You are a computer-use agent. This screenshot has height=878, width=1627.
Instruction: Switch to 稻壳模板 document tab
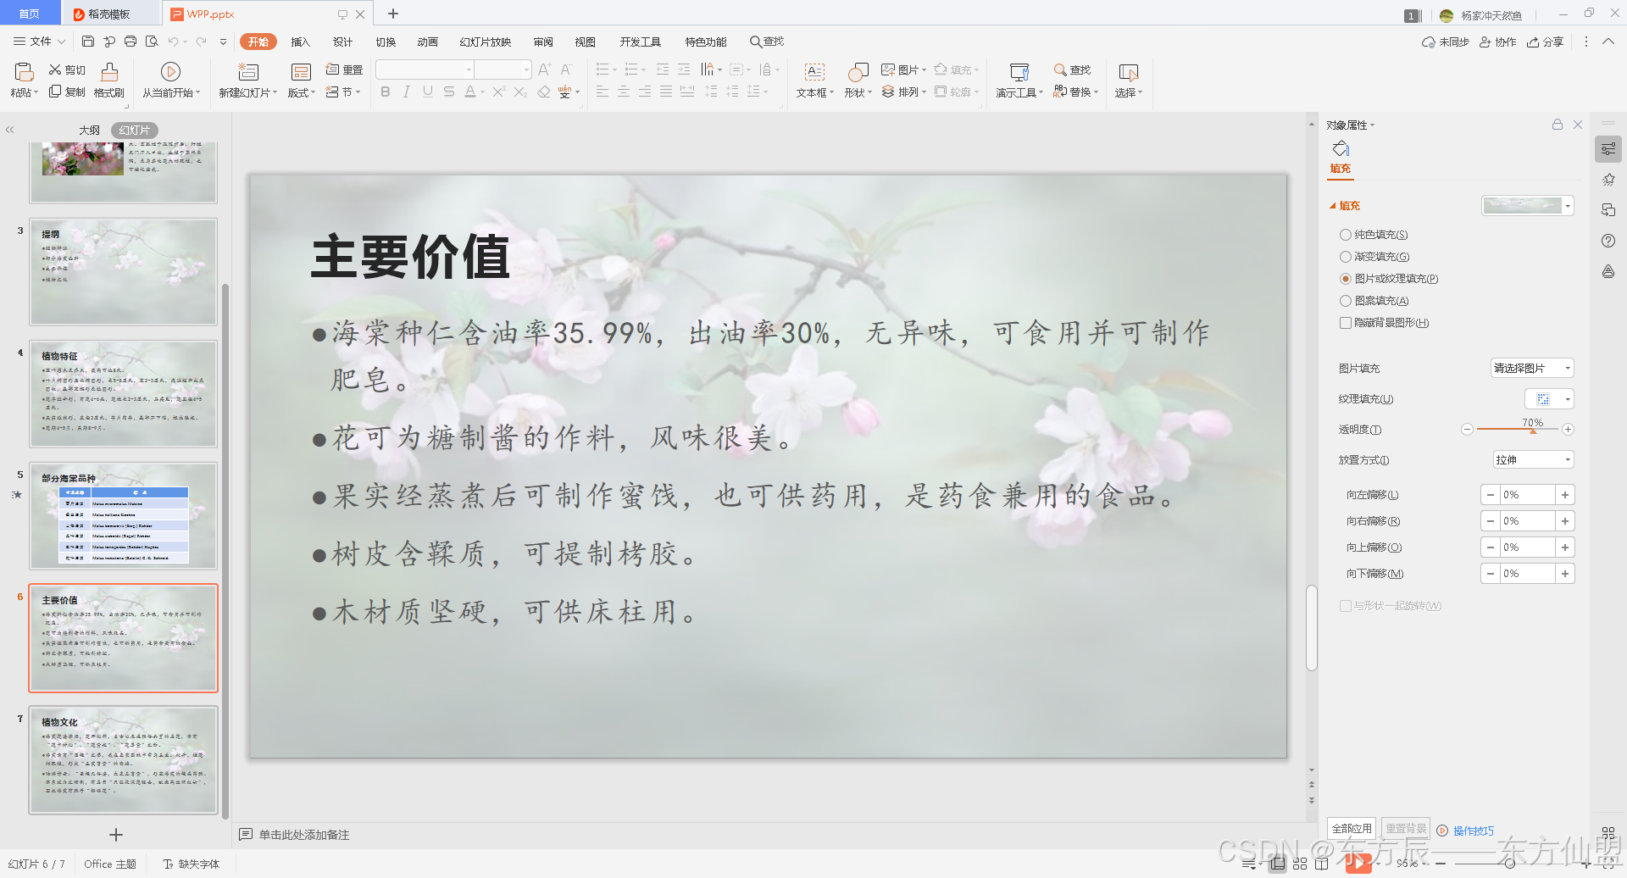[108, 14]
